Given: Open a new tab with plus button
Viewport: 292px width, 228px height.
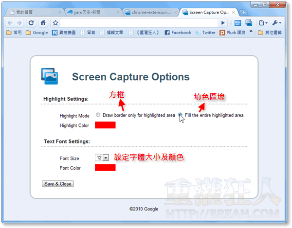Looking at the screenshot, I should [244, 12].
